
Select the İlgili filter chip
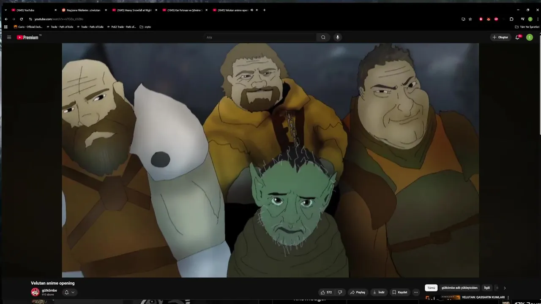pyautogui.click(x=487, y=288)
